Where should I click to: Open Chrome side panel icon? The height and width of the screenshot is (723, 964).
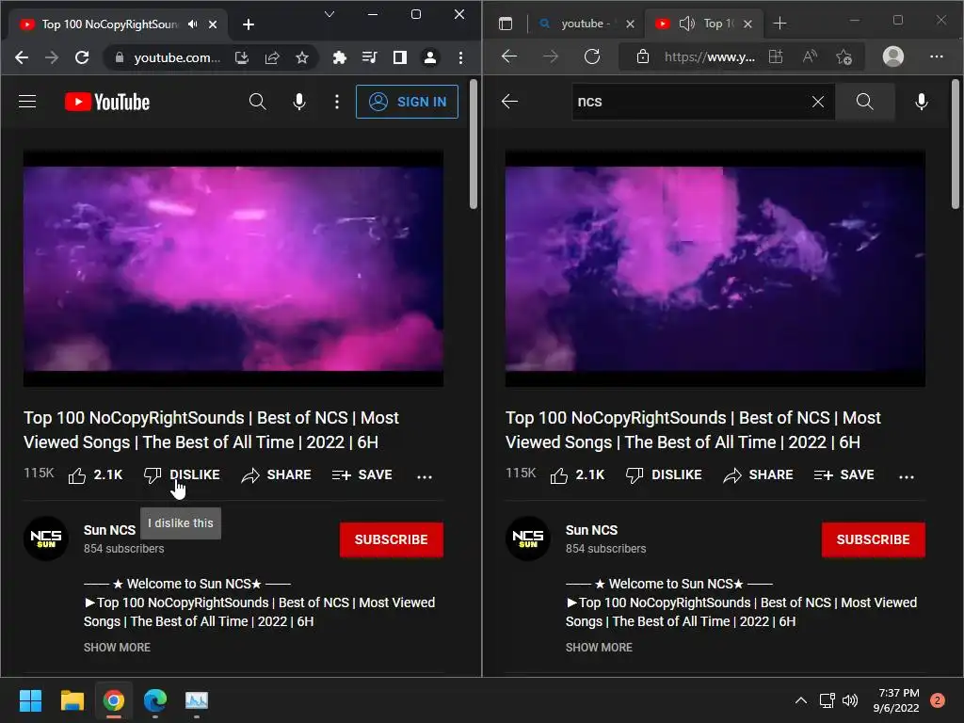tap(399, 57)
